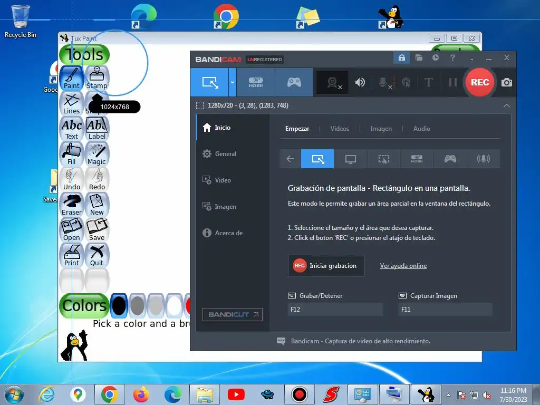Quit Tux Paint with the Quit tool
The image size is (540, 405).
pyautogui.click(x=97, y=255)
